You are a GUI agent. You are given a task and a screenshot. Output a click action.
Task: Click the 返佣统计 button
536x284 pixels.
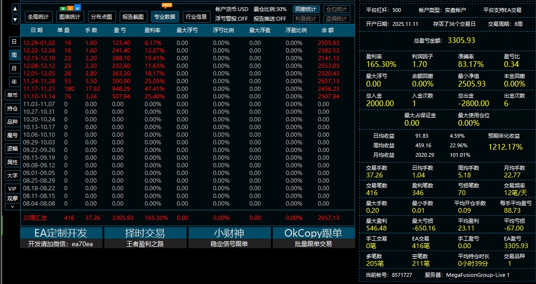coord(336,19)
